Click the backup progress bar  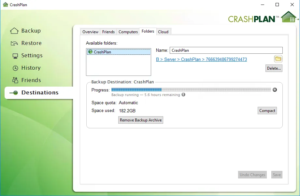click(x=191, y=90)
